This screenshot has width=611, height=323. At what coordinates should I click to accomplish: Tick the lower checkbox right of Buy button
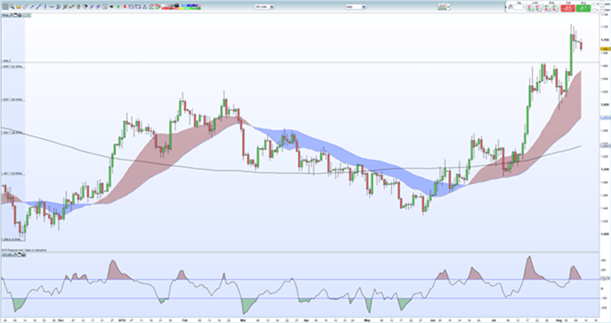[594, 10]
